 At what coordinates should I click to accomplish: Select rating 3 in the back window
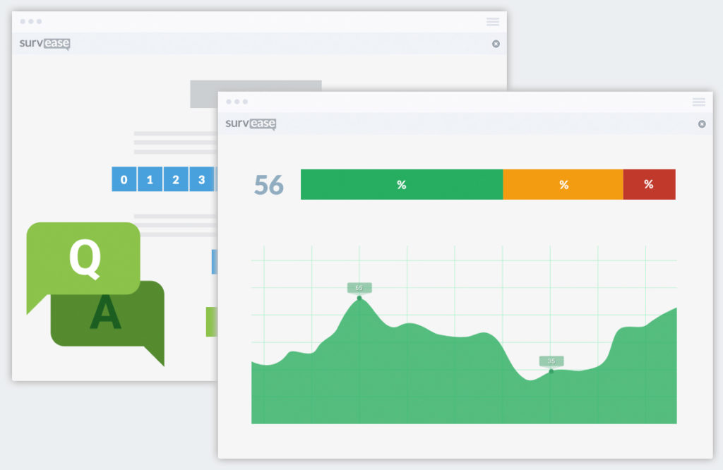(x=201, y=179)
